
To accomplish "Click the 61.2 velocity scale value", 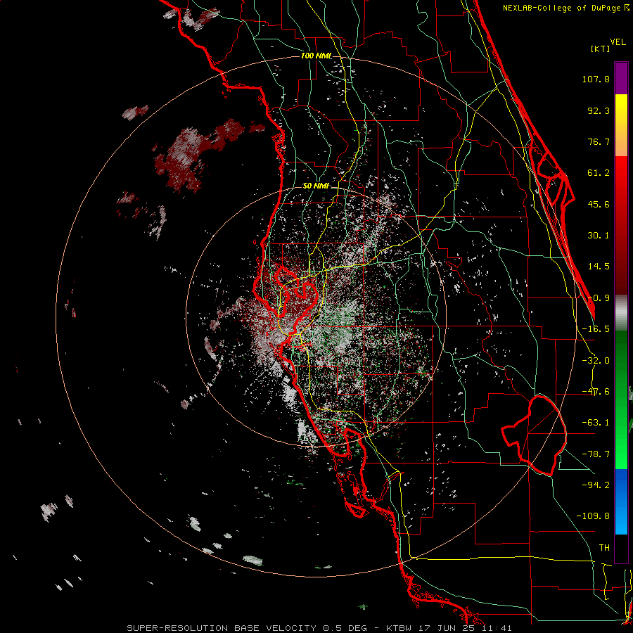I will (599, 173).
